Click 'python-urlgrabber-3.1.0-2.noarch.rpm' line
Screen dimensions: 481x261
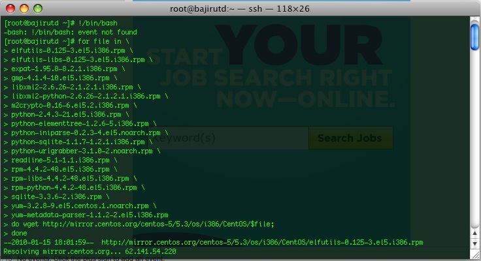(x=82, y=151)
